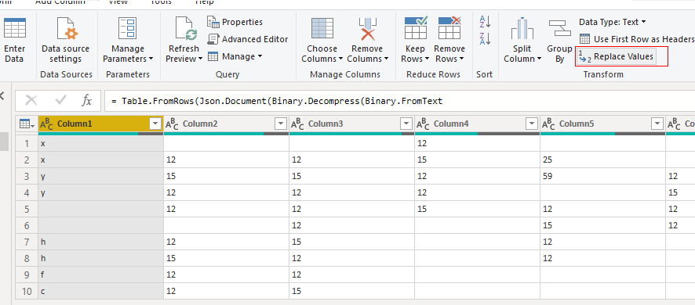Select the Column3 header
Viewport: 695px width, 305px height.
pyautogui.click(x=351, y=124)
